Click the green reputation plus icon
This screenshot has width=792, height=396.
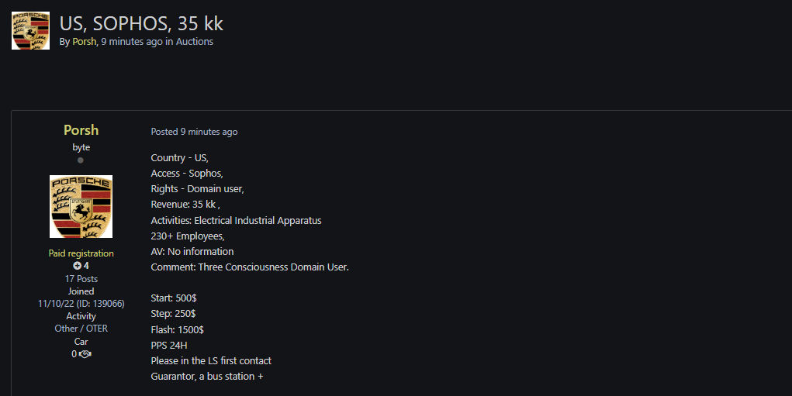coord(77,265)
